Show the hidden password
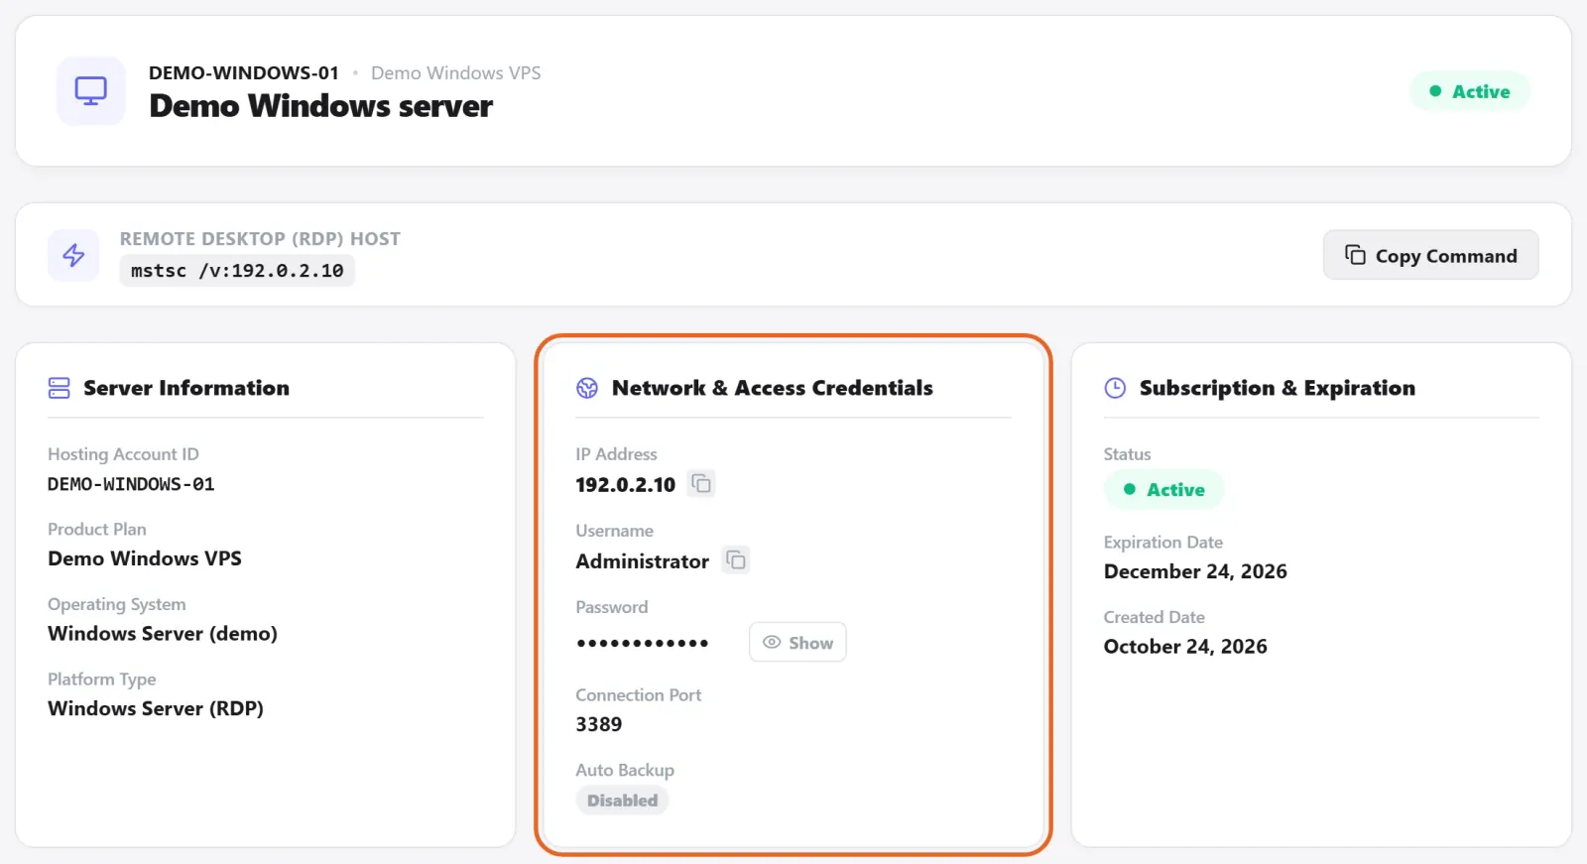 click(x=797, y=642)
